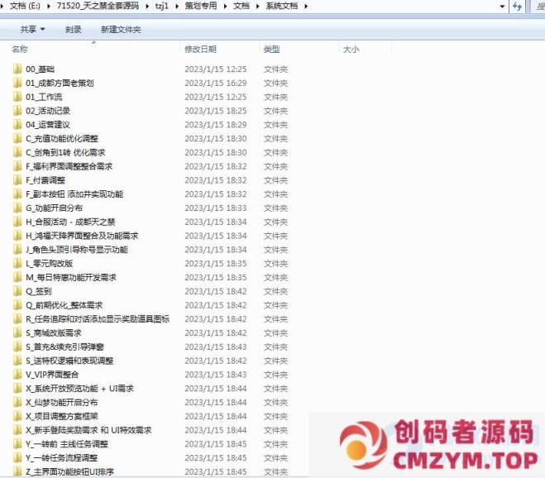Click date 2023/1/15 18:29 in 04_运营建议 row

point(216,125)
